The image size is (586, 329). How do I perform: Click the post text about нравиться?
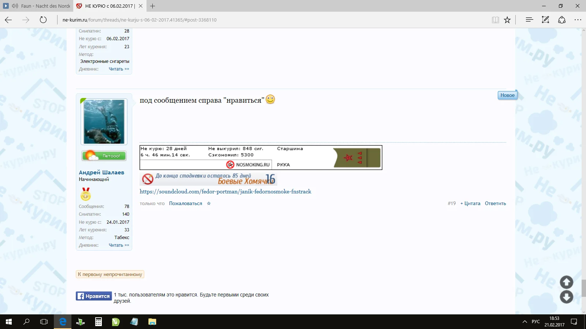(202, 100)
